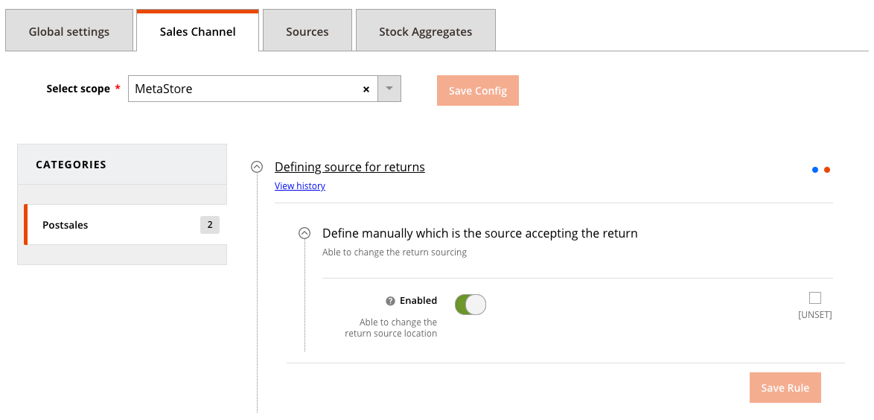This screenshot has width=874, height=420.
Task: Click the blue status dot
Action: (815, 170)
